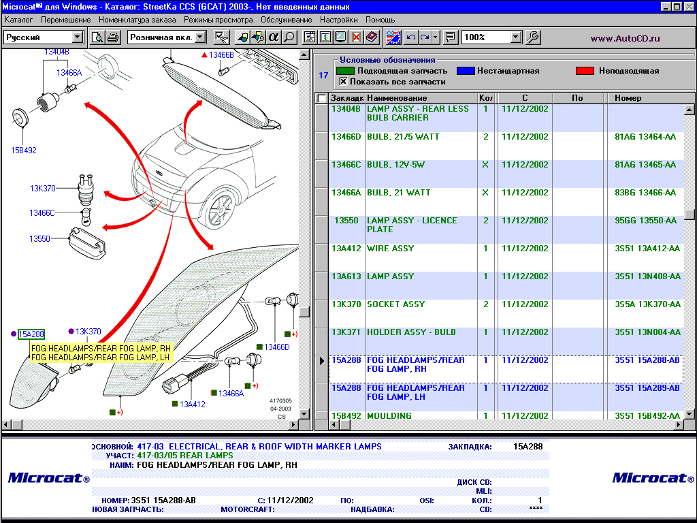Image resolution: width=697 pixels, height=523 pixels.
Task: Tick the select-all checkbox in table header
Action: tap(322, 98)
